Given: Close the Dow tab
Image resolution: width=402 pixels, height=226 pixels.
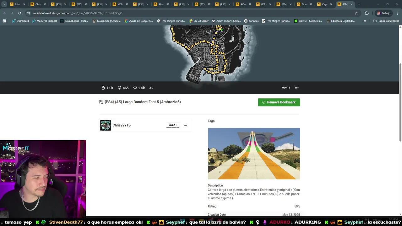Looking at the screenshot, I should tap(311, 4).
